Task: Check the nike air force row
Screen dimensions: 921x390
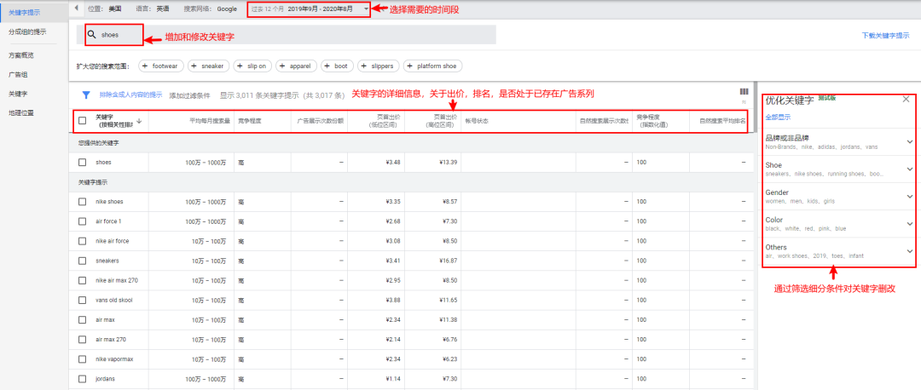Action: (82, 241)
